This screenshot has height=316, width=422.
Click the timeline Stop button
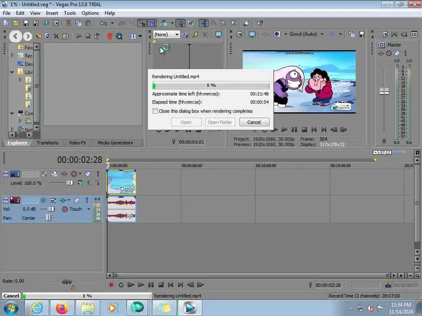pyautogui.click(x=161, y=285)
